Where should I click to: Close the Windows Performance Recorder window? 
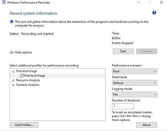click(161, 2)
